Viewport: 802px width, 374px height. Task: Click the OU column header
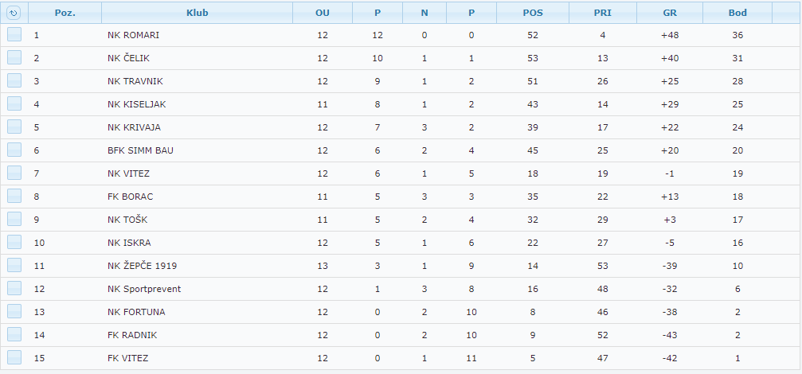(322, 13)
